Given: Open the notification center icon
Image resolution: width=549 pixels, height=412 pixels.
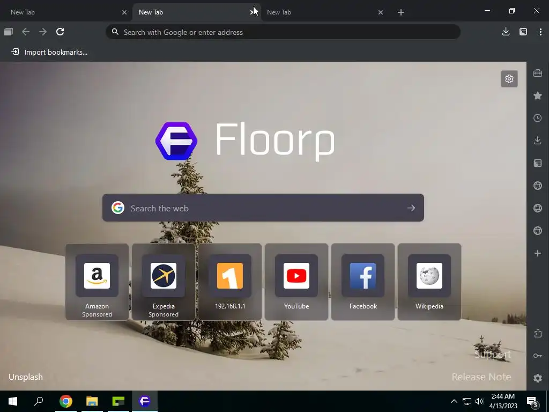Looking at the screenshot, I should click(532, 401).
